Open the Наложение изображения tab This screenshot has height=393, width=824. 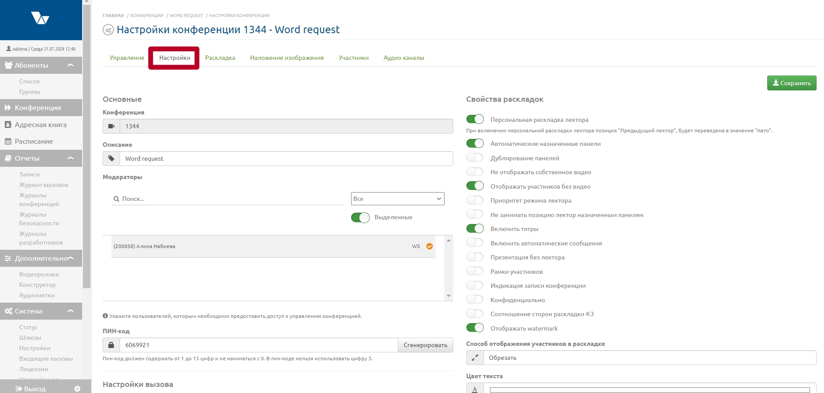(x=287, y=58)
